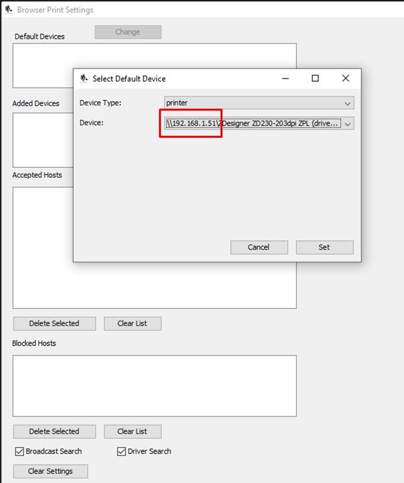The image size is (404, 483).
Task: Click the Change button beside Default Devices
Action: [128, 32]
